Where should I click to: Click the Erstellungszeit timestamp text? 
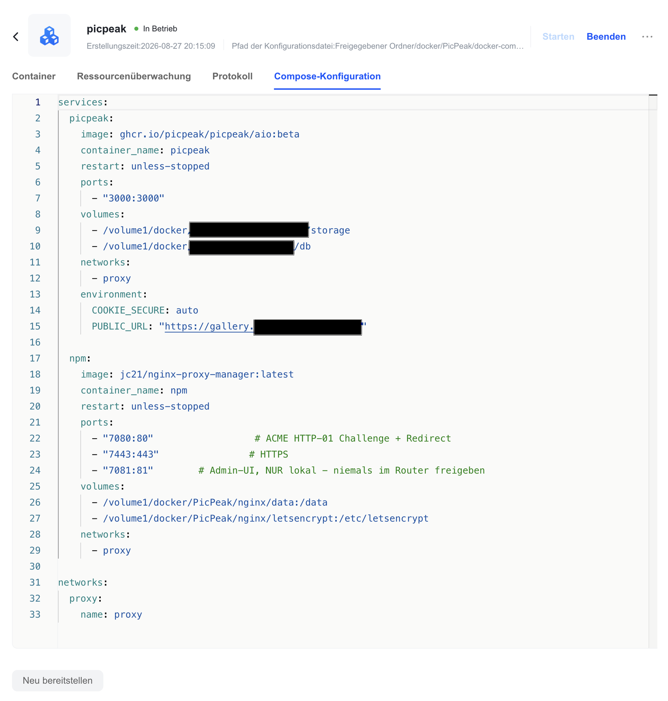pos(151,46)
